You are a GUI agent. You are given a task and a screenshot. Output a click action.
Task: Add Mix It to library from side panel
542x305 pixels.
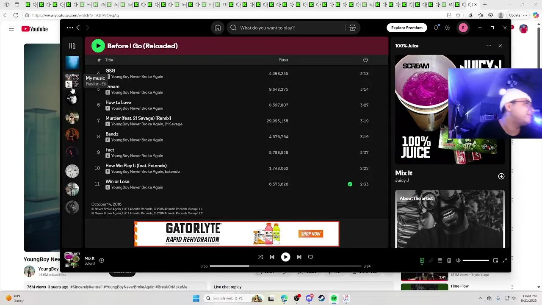(501, 176)
